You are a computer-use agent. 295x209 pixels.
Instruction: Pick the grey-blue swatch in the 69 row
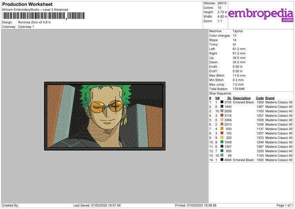tap(222, 155)
